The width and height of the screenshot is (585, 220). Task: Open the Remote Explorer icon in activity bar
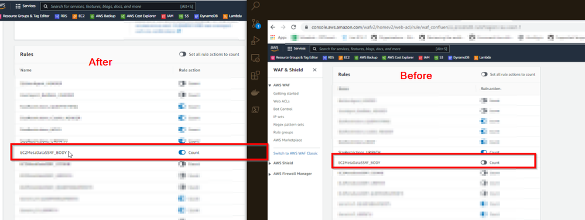256,58
